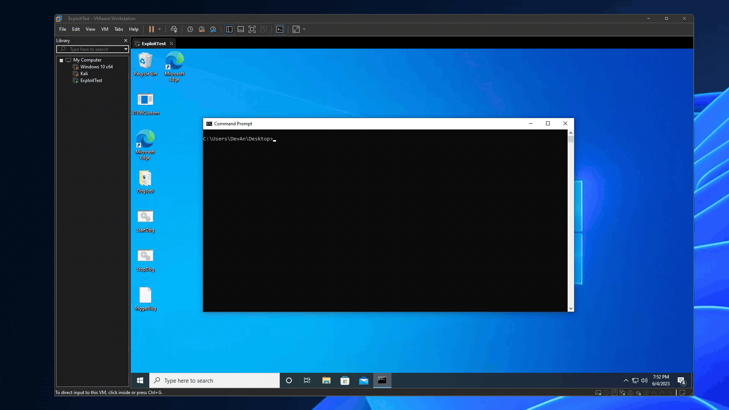Close the Command Prompt window

point(565,123)
